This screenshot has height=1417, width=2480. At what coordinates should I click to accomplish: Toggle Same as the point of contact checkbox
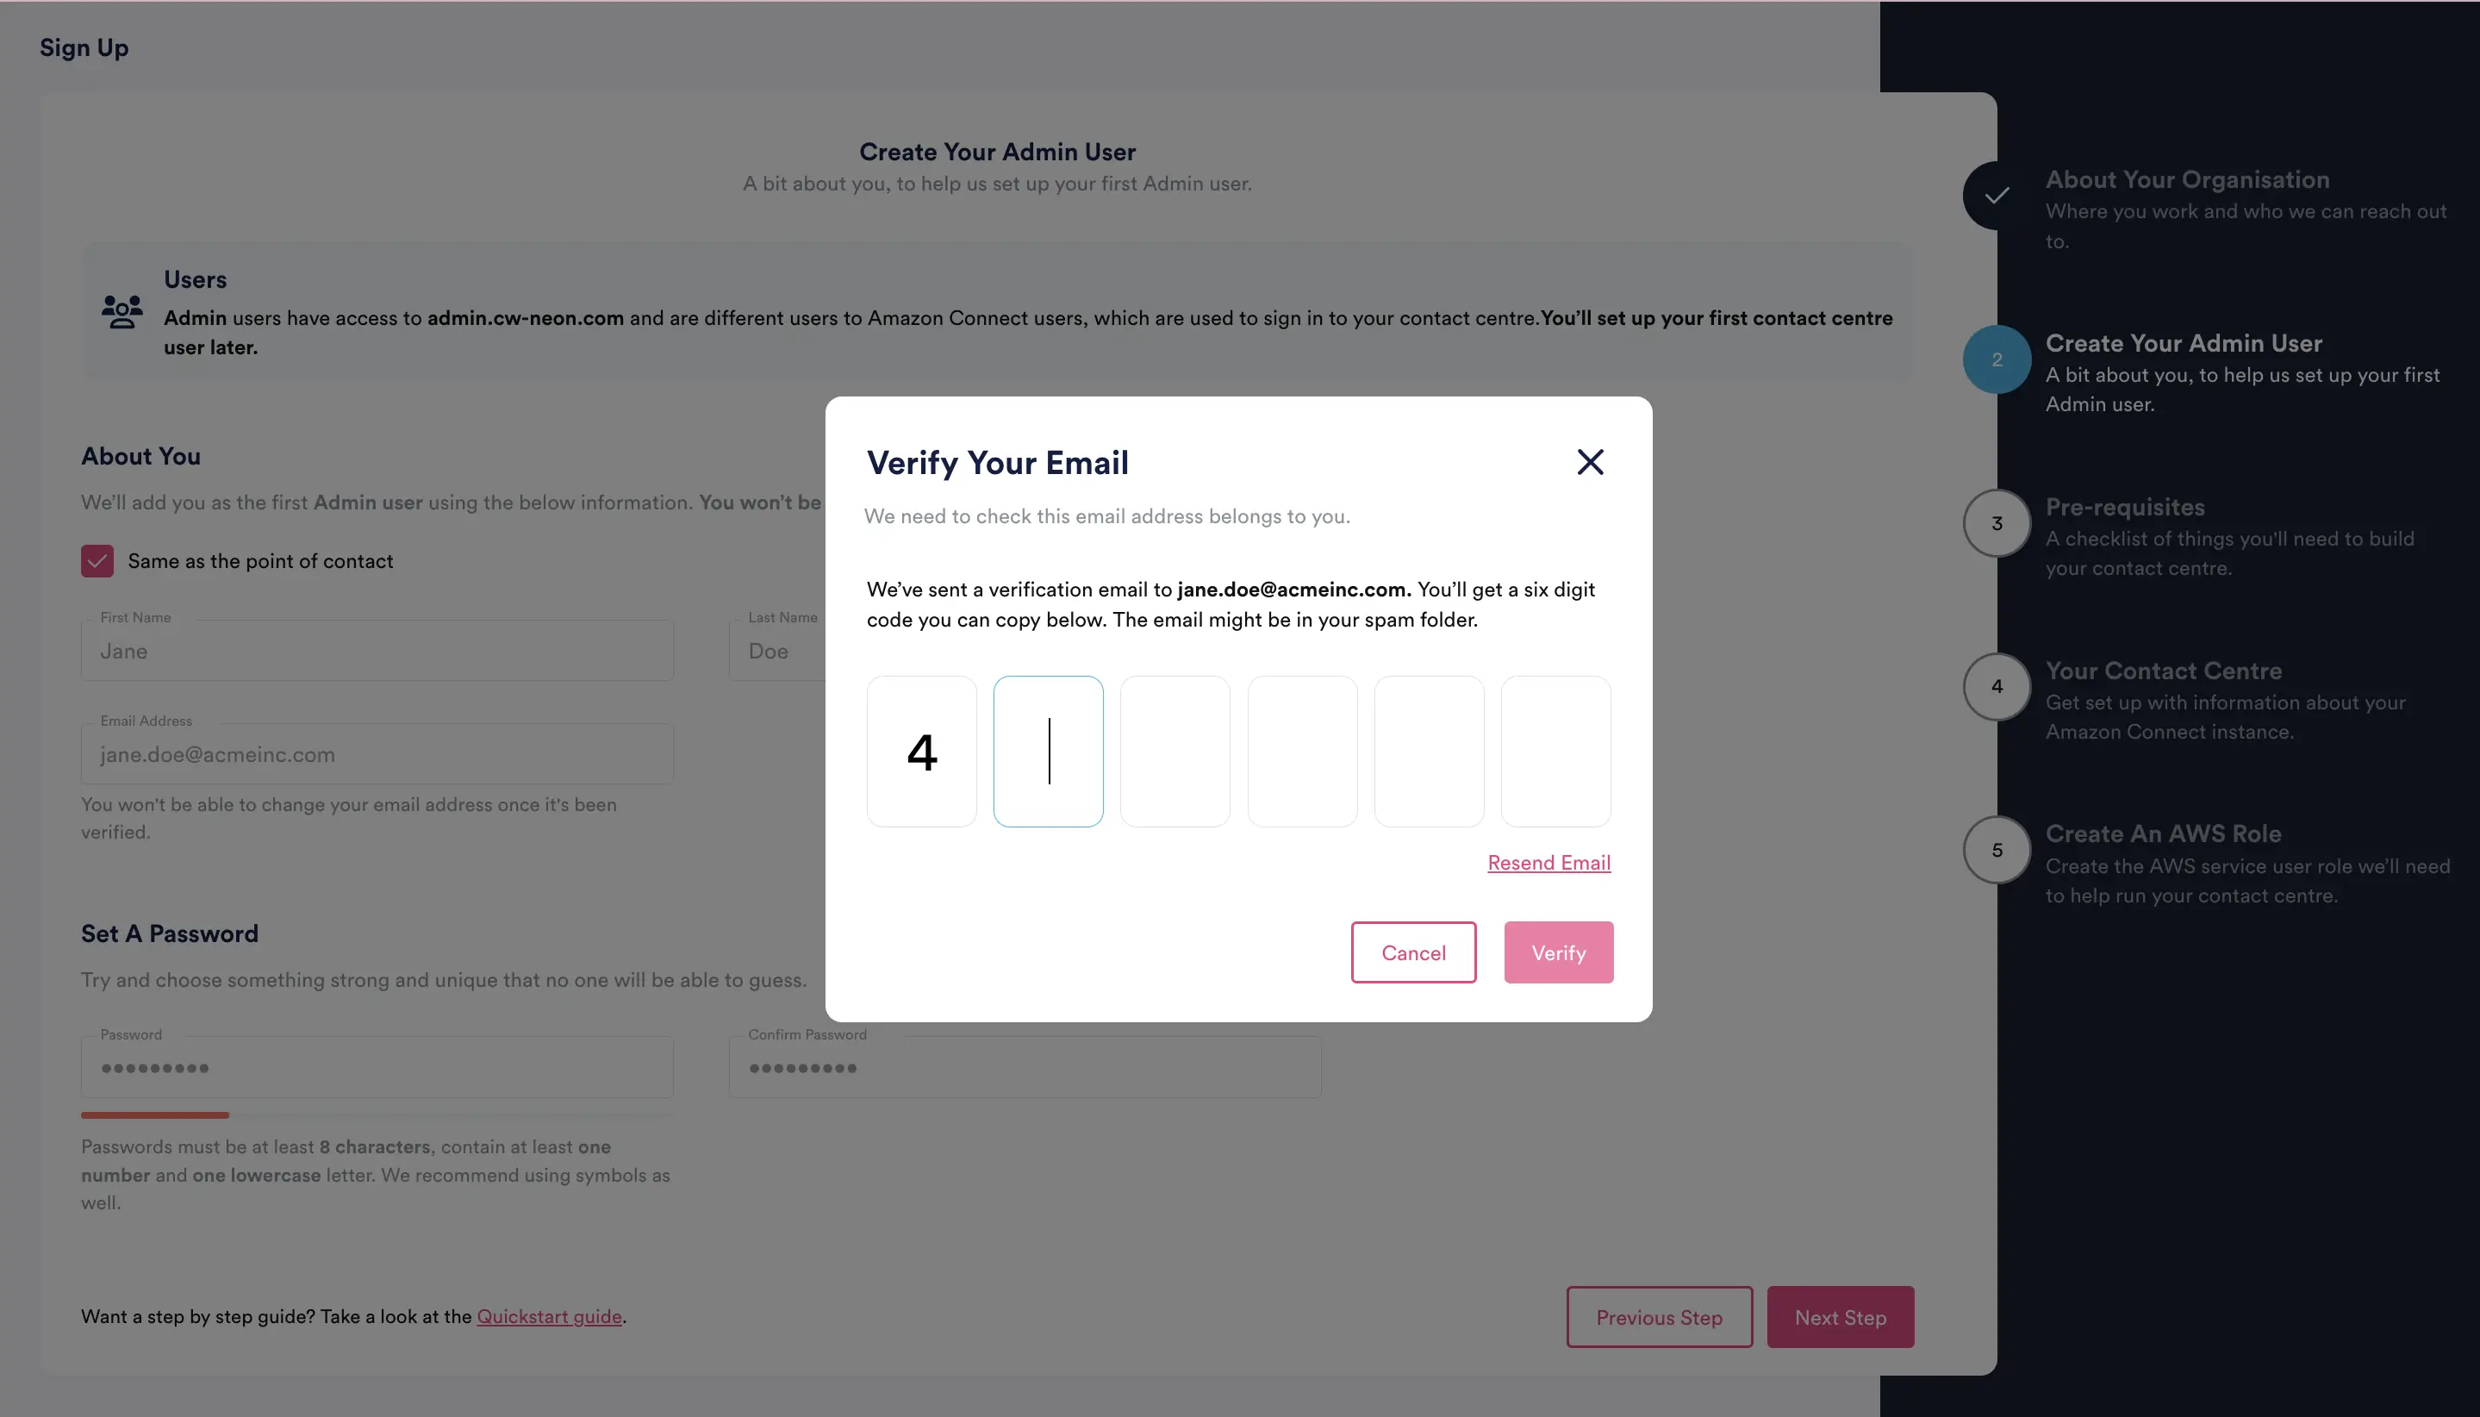click(x=97, y=560)
